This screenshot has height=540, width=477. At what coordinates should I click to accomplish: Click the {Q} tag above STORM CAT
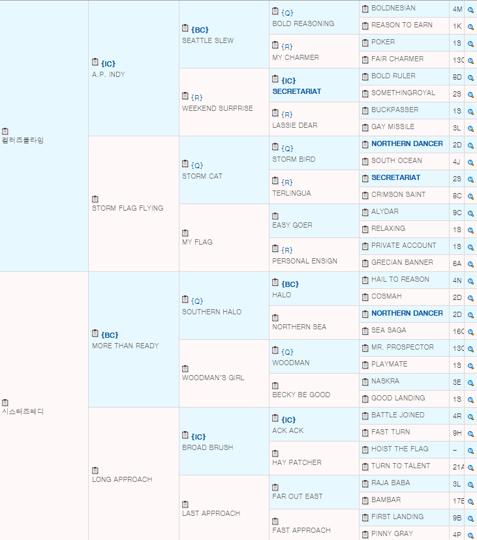pyautogui.click(x=197, y=166)
